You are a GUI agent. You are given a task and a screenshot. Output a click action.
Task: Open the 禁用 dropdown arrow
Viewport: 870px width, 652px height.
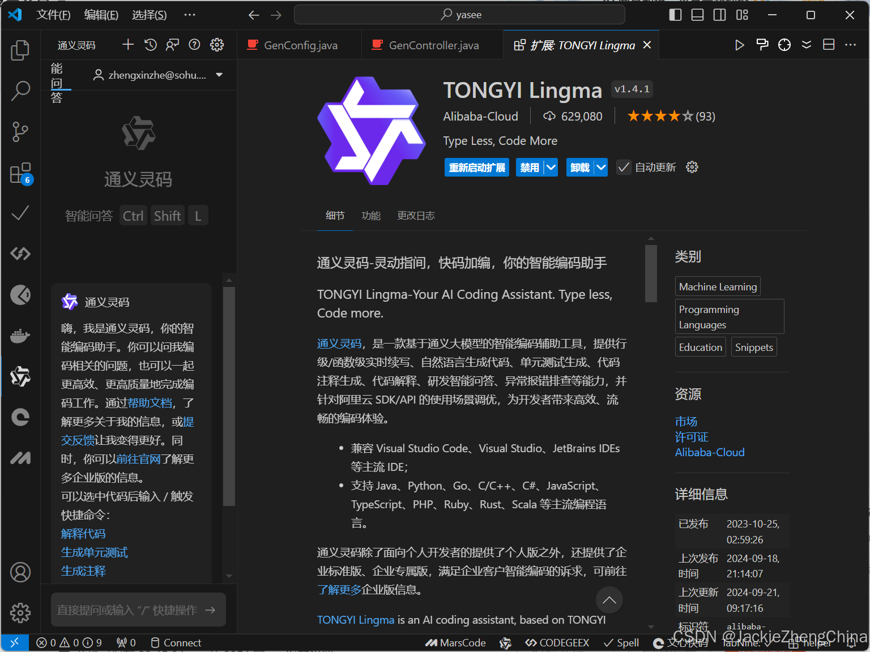551,167
